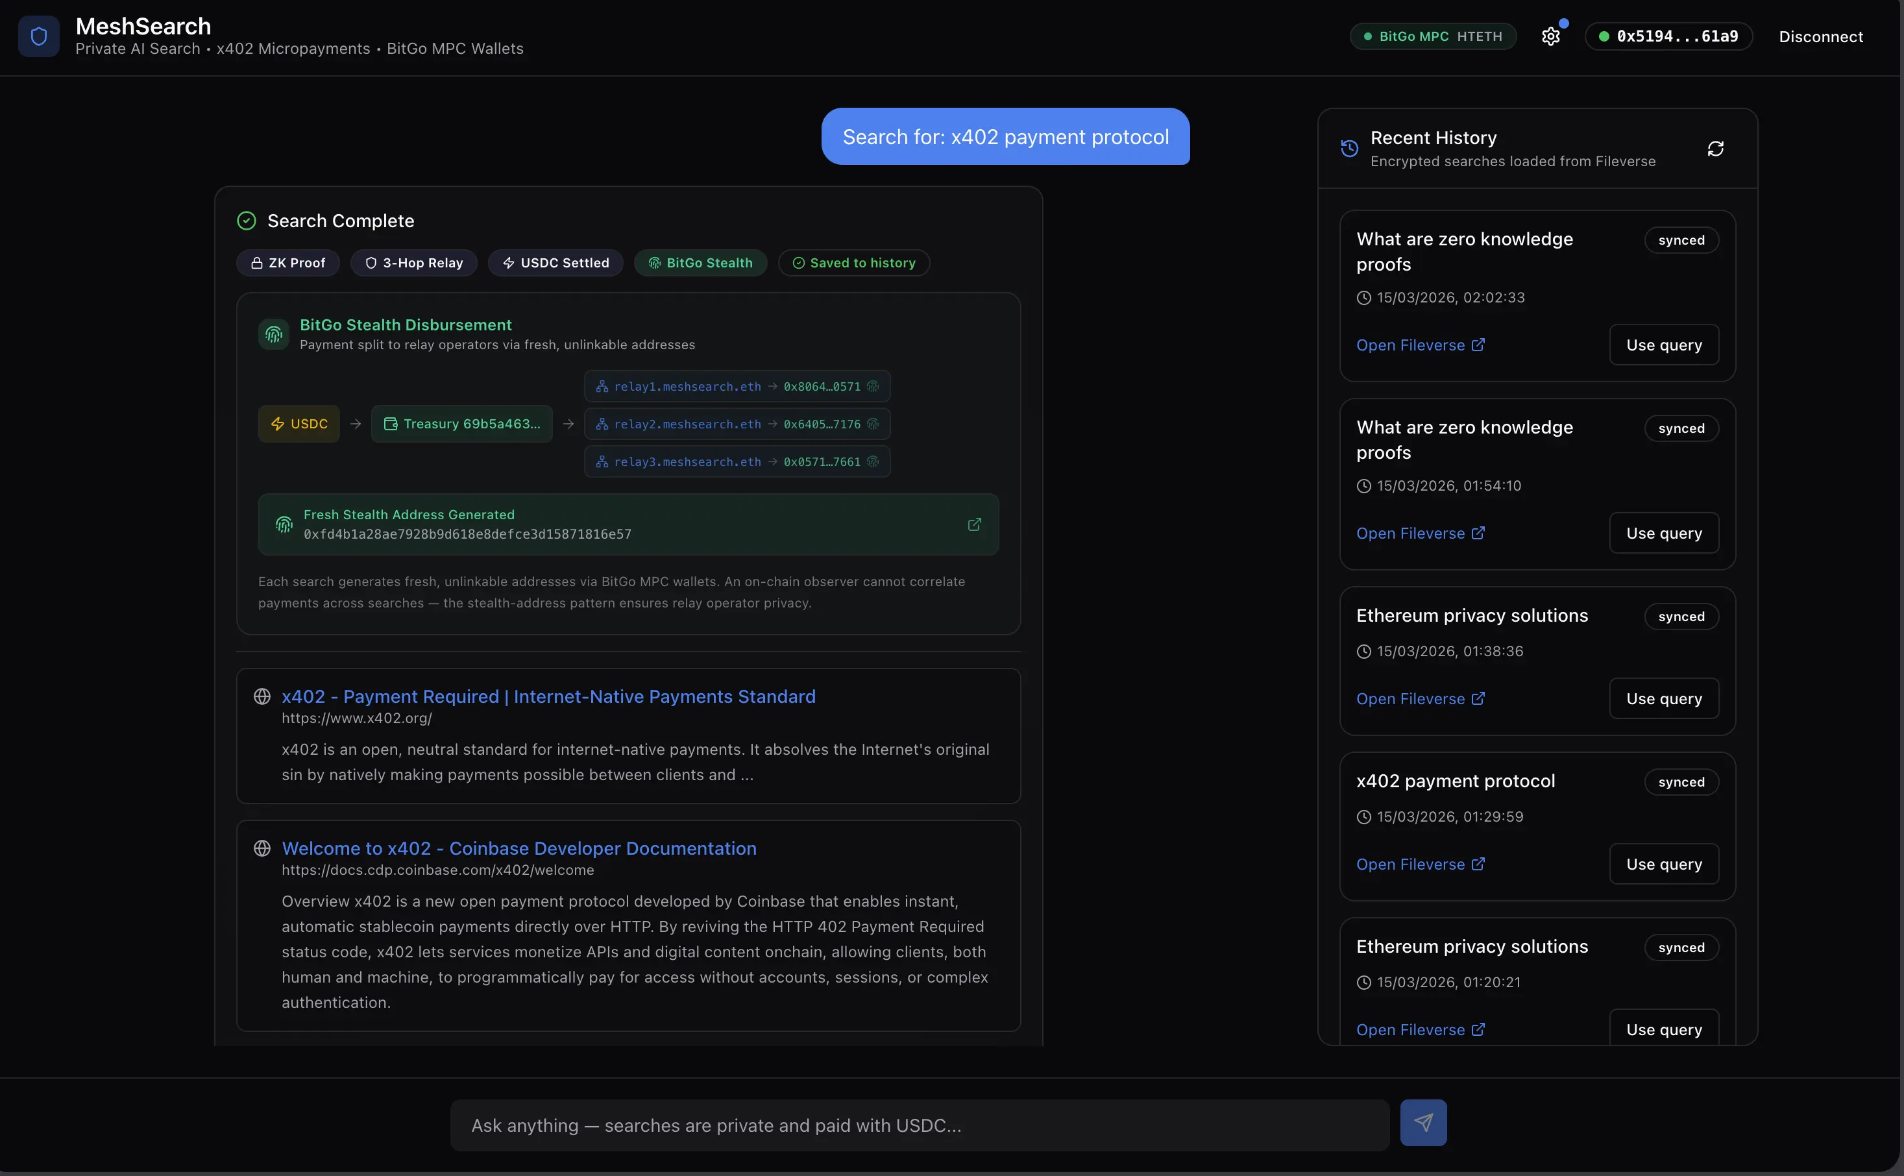Refresh Recent History with the reload icon
This screenshot has height=1176, width=1904.
[1715, 149]
